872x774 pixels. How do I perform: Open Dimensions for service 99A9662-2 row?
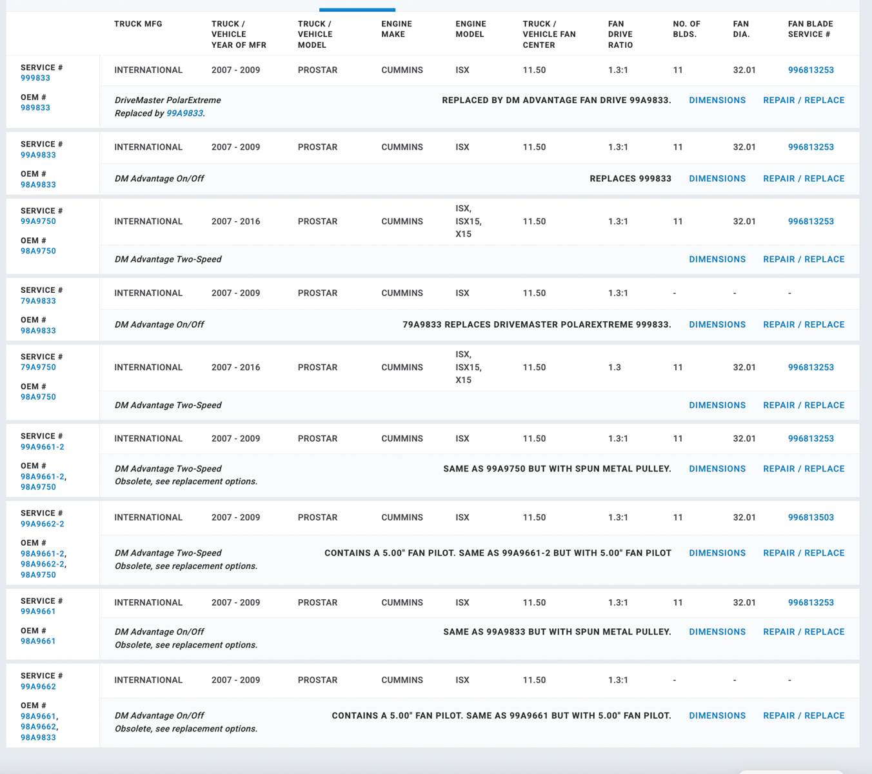click(x=717, y=553)
